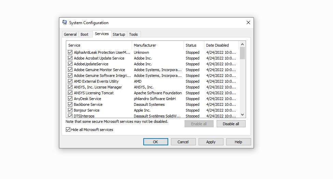Disable the AnyDesk Service checkbox

point(70,99)
